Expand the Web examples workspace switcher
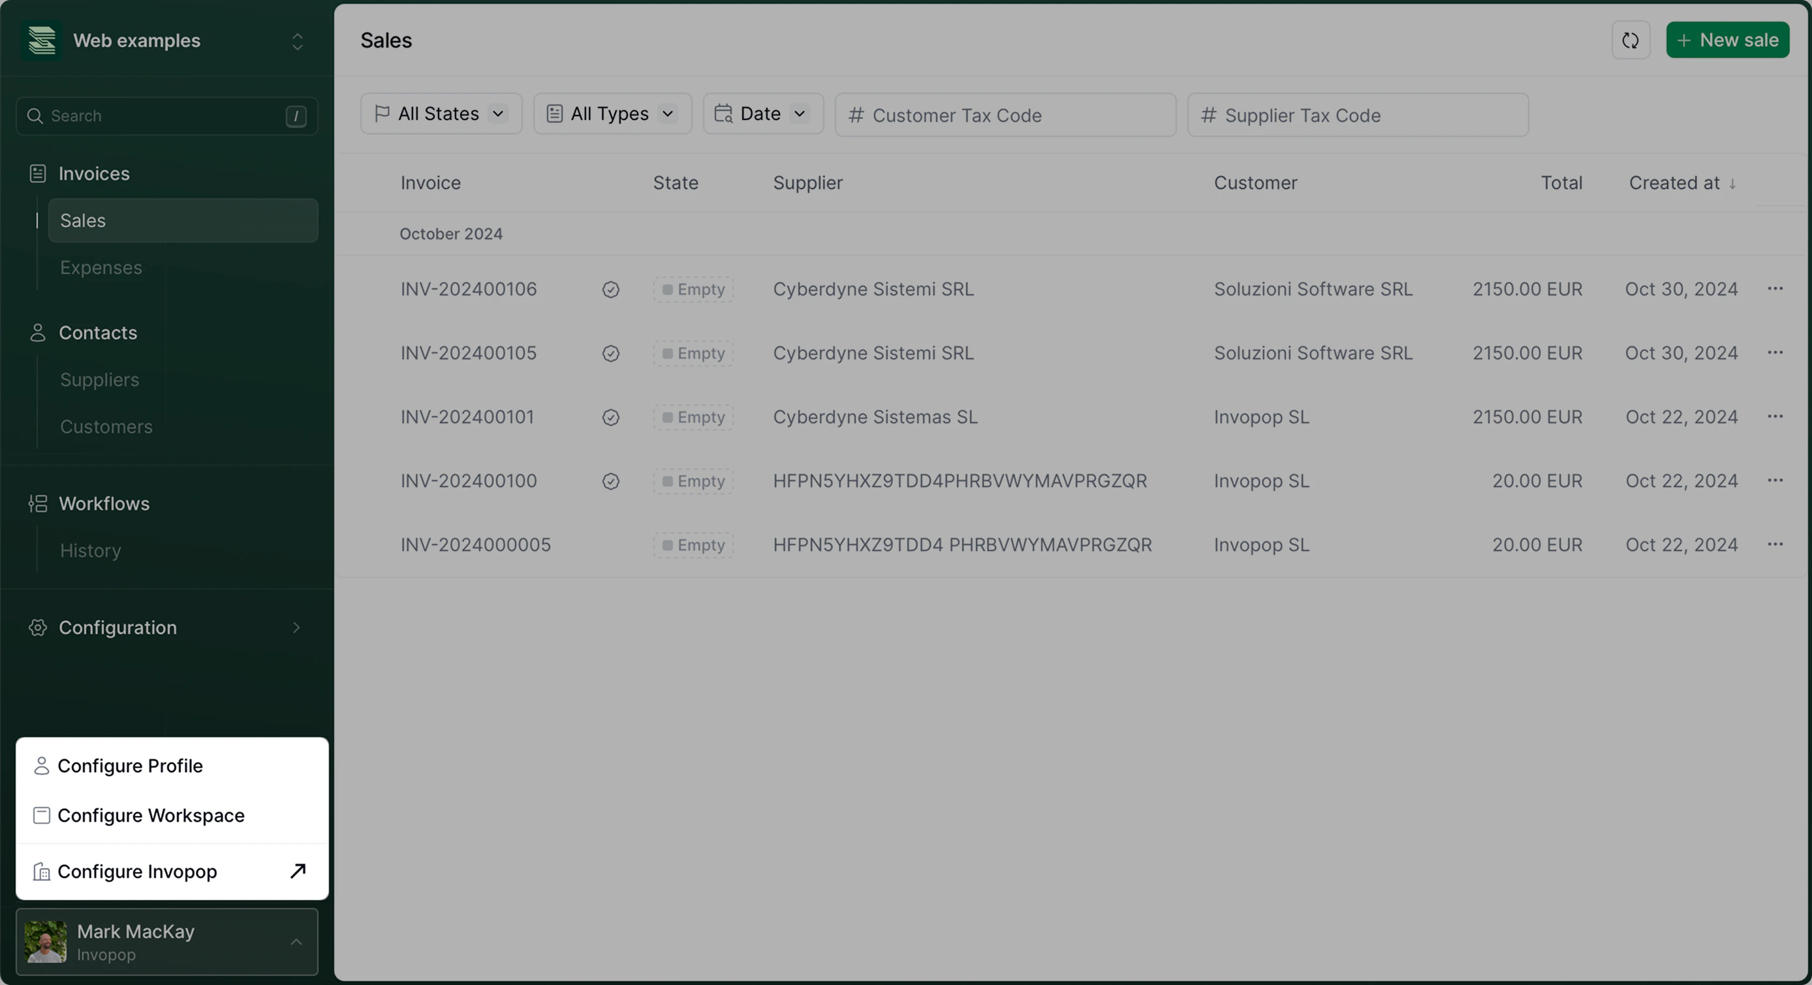The height and width of the screenshot is (985, 1812). (298, 41)
